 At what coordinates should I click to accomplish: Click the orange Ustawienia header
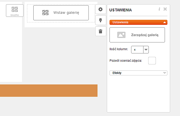pos(138,22)
